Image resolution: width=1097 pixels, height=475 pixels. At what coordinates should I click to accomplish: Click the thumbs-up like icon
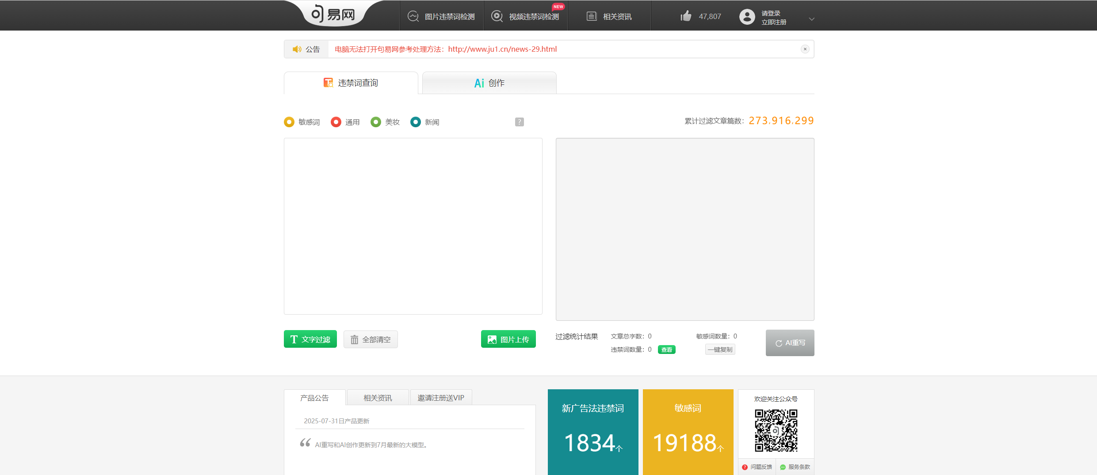tap(685, 16)
